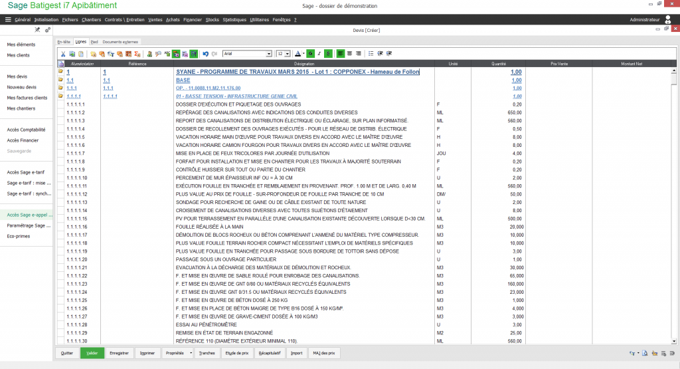Viewport: 680px width, 369px height.
Task: Click the Quitter button
Action: click(x=67, y=353)
